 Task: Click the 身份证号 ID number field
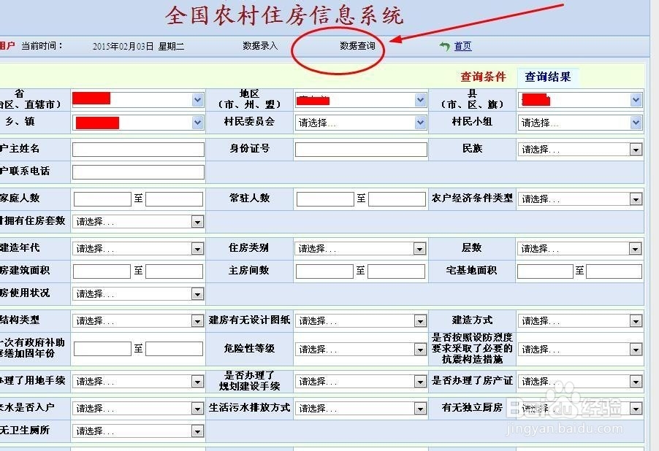(x=359, y=149)
